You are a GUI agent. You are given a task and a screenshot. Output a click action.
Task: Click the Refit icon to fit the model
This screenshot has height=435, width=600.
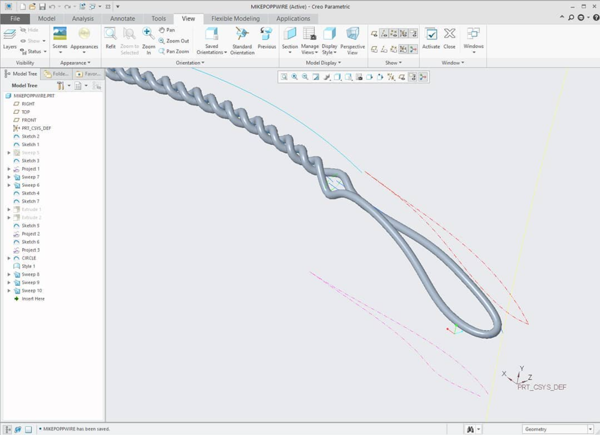coord(110,38)
